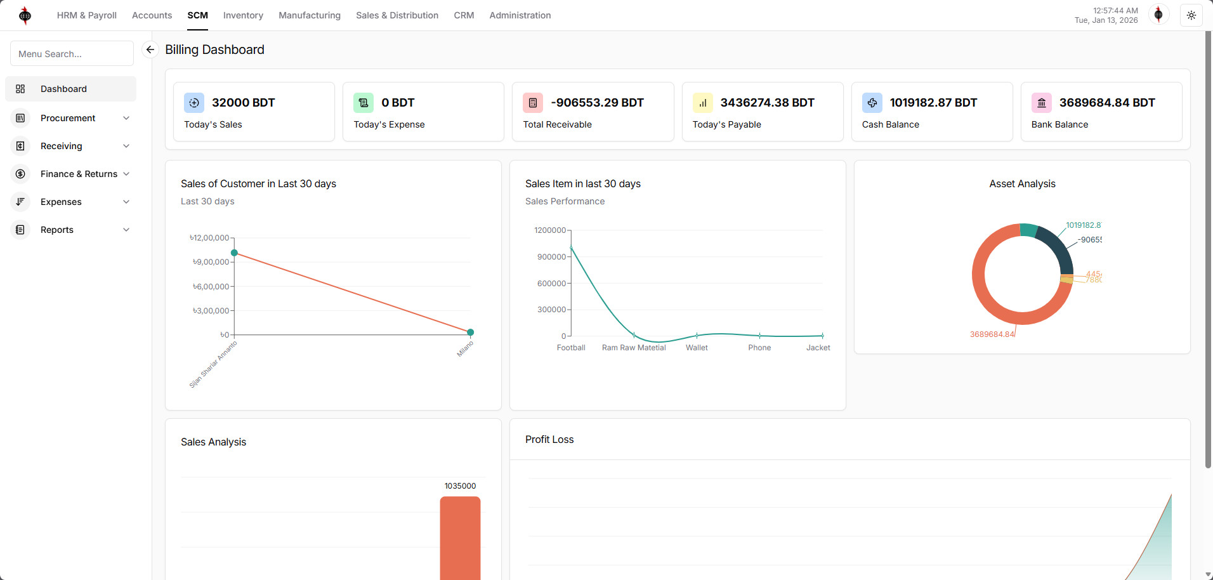
Task: Click the Today's Sales card icon
Action: pos(194,103)
